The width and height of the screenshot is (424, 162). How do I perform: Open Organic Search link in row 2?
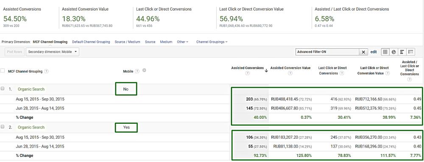[31, 127]
